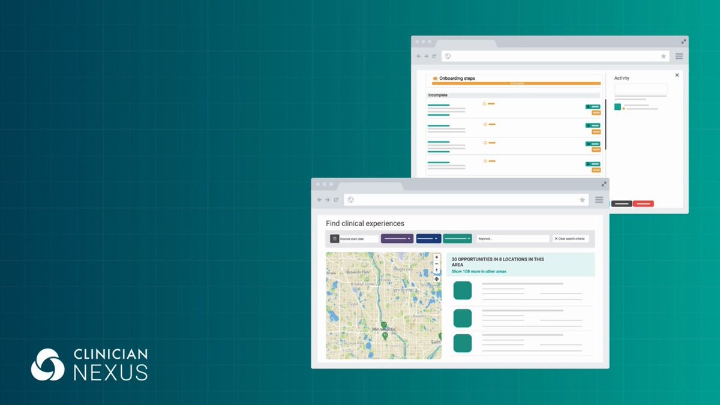Open the dark blue filter dropdown
Image resolution: width=720 pixels, height=405 pixels.
(428, 239)
